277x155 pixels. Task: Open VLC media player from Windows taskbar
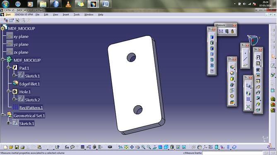pyautogui.click(x=68, y=4)
